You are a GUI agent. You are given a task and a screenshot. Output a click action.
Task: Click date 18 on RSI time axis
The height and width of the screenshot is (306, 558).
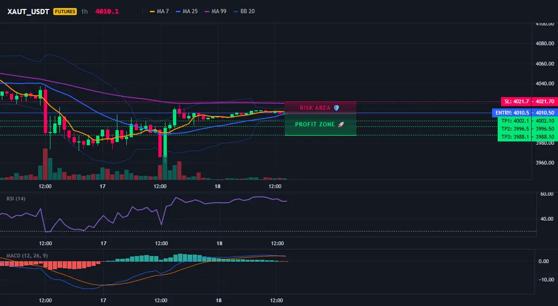[219, 243]
